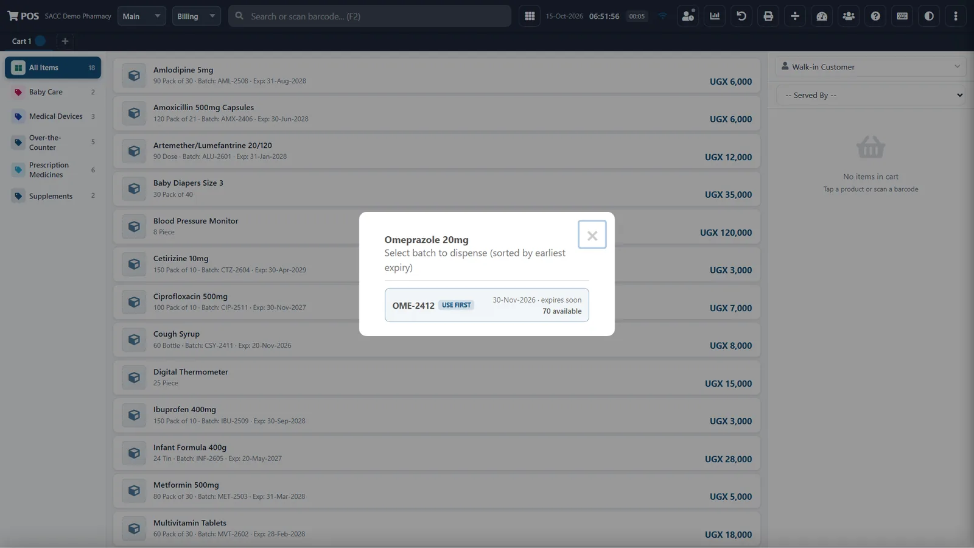Open the help question mark icon
This screenshot has width=974, height=548.
(x=875, y=16)
